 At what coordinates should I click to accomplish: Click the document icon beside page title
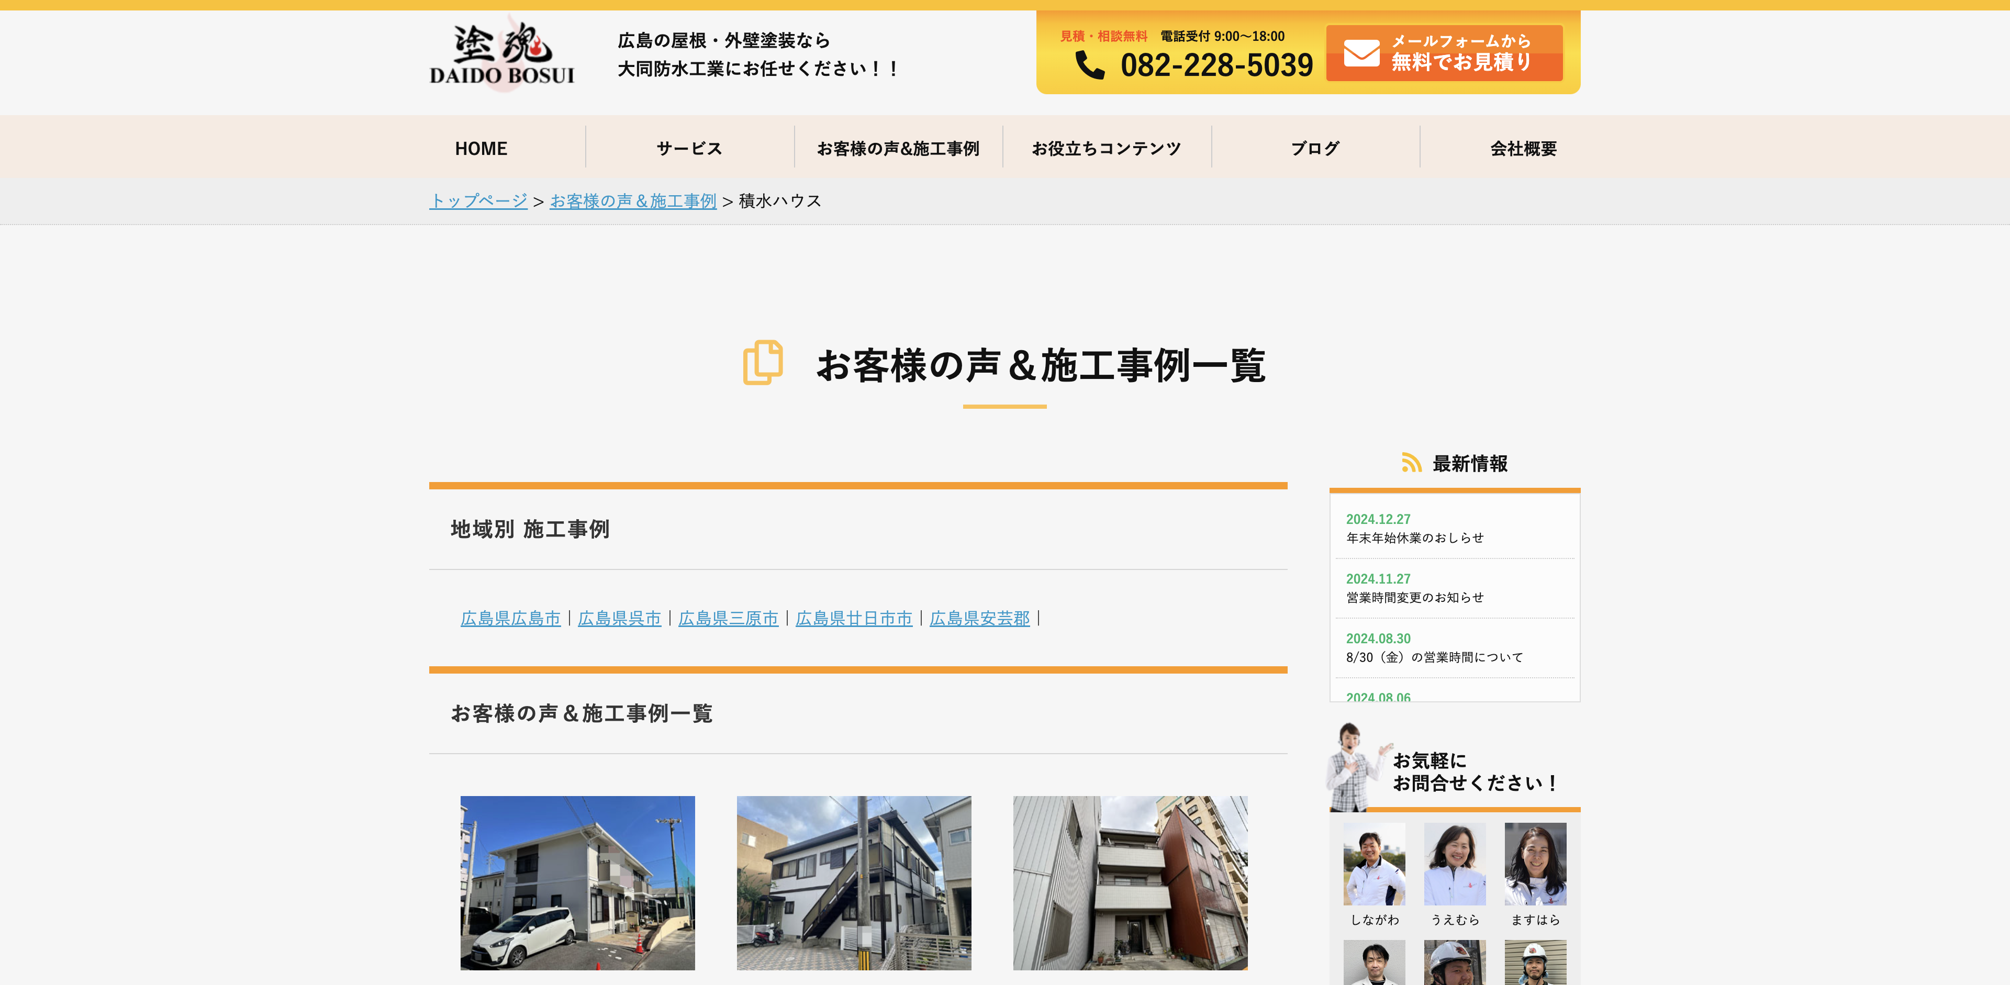pyautogui.click(x=762, y=362)
